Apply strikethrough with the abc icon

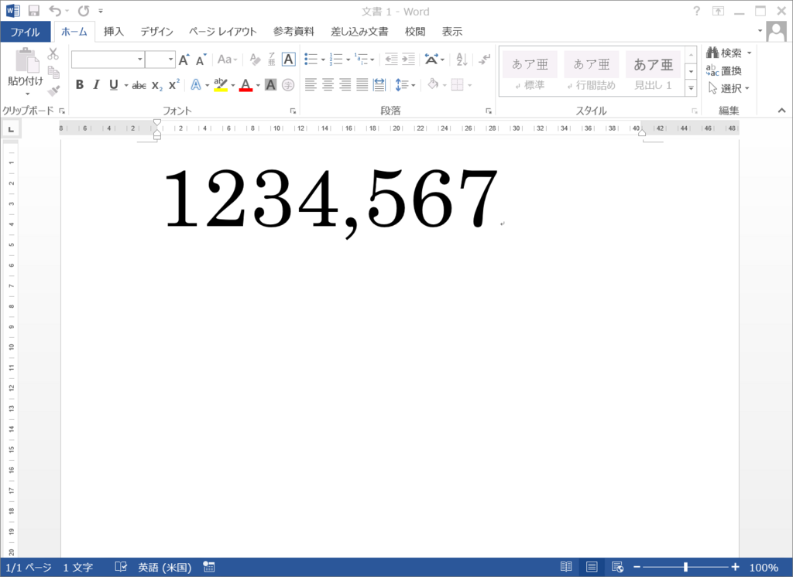[139, 85]
